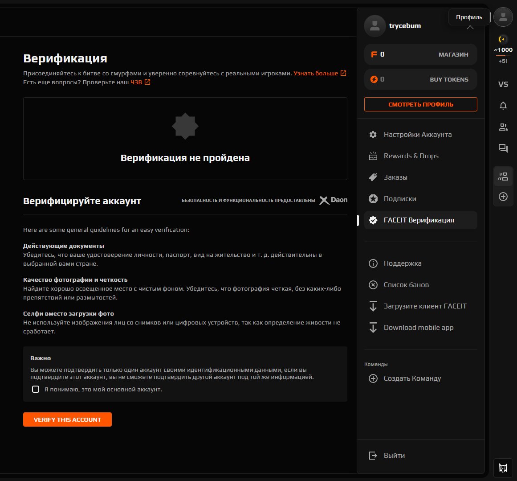Image resolution: width=517 pixels, height=481 pixels.
Task: Open the notifications bell in the sidebar
Action: pos(503,106)
